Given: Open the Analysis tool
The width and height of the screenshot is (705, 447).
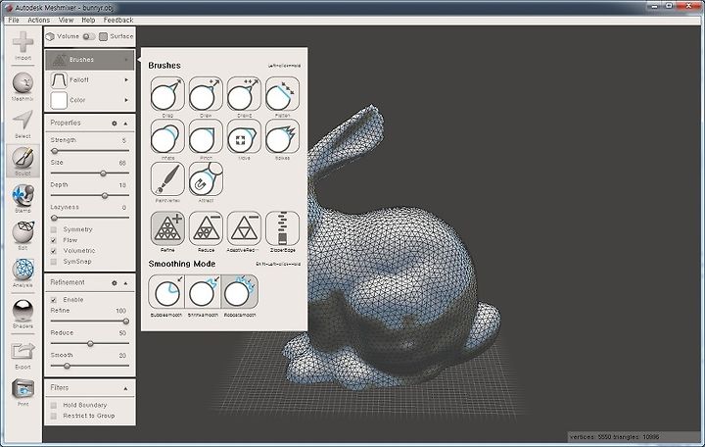Looking at the screenshot, I should point(23,273).
